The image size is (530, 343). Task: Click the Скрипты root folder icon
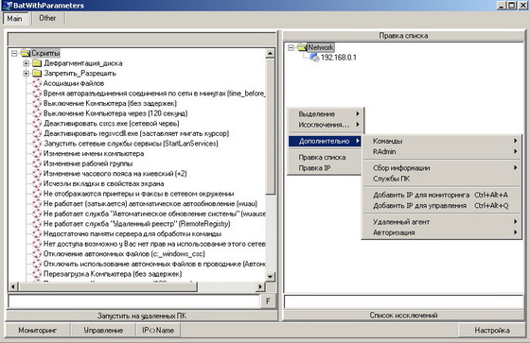[x=26, y=53]
